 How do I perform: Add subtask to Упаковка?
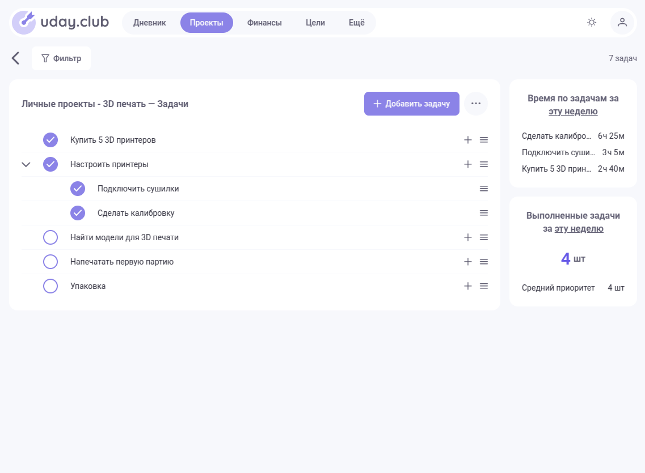pos(467,285)
